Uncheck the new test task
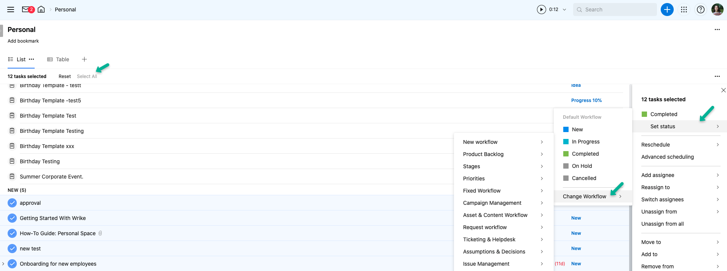 12,249
